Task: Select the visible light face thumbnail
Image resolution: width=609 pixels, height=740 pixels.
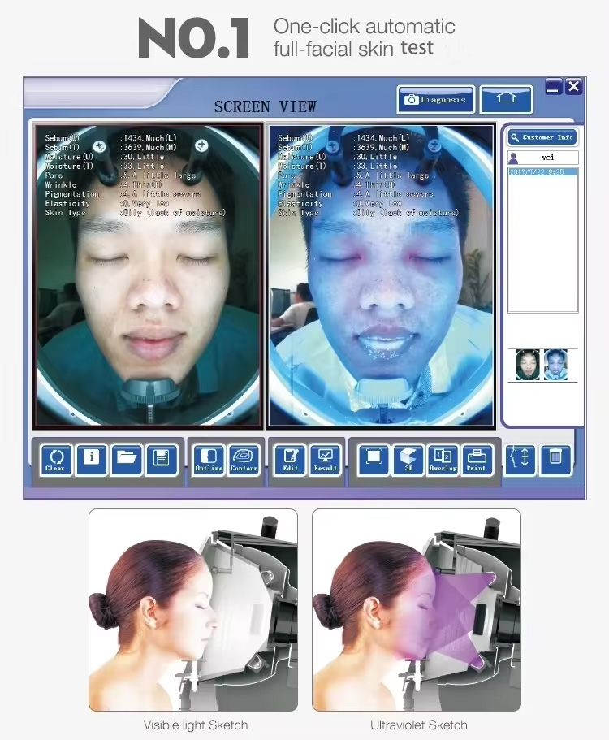Action: (x=528, y=365)
